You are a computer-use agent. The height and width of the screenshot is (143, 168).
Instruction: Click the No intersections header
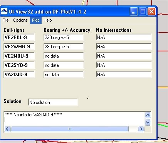pyautogui.click(x=114, y=30)
